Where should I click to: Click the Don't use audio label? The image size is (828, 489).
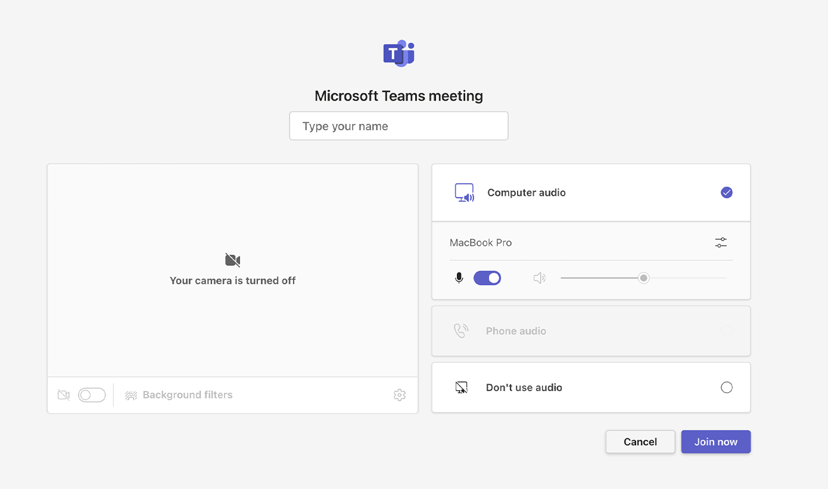click(524, 388)
